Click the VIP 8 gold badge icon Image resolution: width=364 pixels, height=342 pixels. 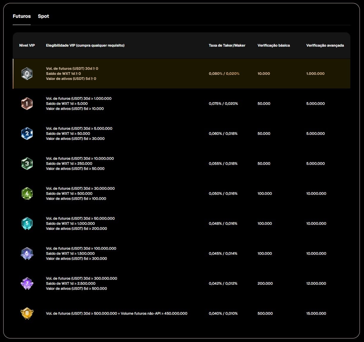pyautogui.click(x=27, y=313)
